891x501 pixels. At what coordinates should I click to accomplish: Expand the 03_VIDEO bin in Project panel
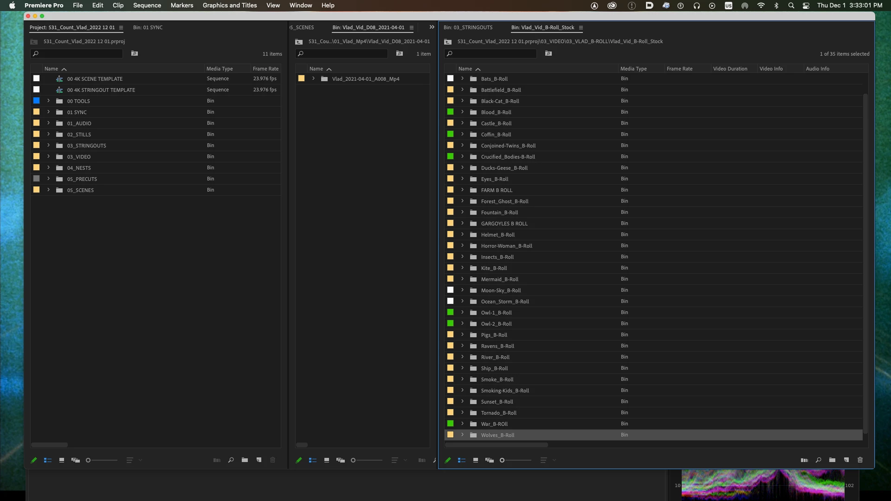pos(48,157)
